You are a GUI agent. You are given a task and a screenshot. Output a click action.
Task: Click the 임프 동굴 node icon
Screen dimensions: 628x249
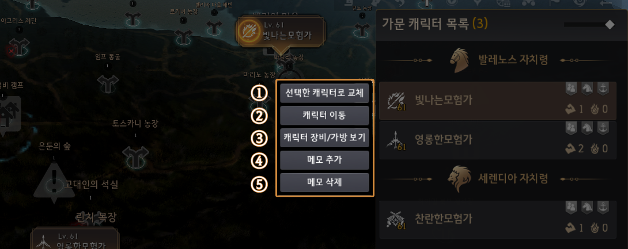pos(108,83)
